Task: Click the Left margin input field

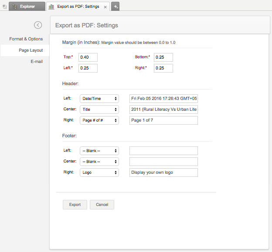Action: (x=88, y=68)
